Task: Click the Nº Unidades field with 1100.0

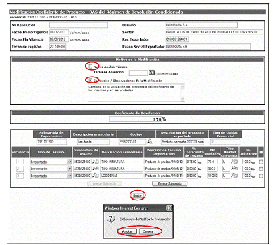Action: (x=213, y=176)
